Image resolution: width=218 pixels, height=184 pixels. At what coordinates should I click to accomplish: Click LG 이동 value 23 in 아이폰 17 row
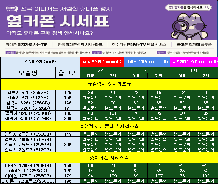(182, 171)
